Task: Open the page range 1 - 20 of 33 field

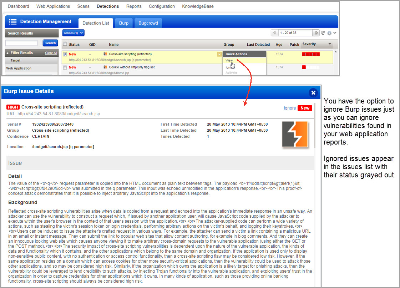Action: (x=295, y=33)
